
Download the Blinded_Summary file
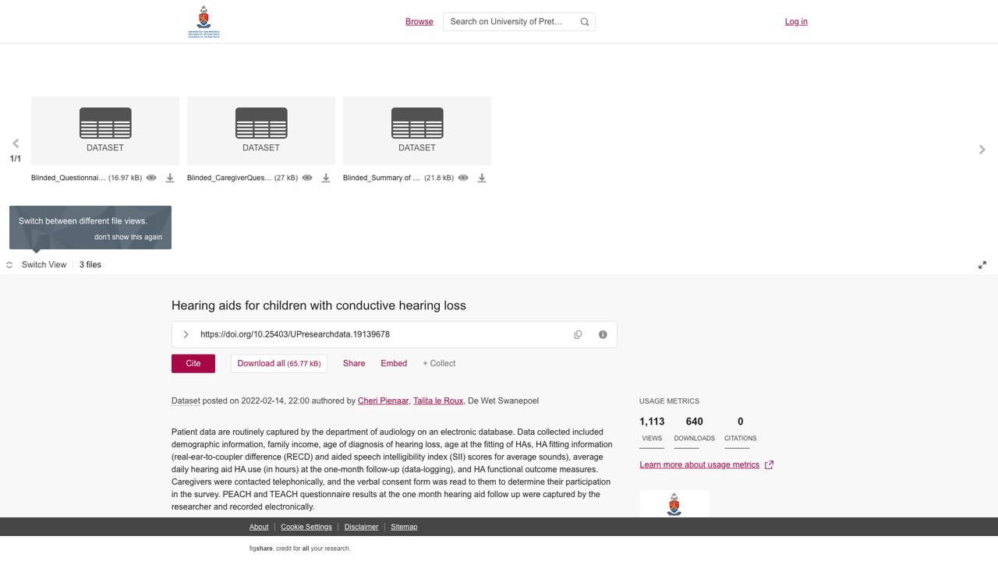click(482, 178)
